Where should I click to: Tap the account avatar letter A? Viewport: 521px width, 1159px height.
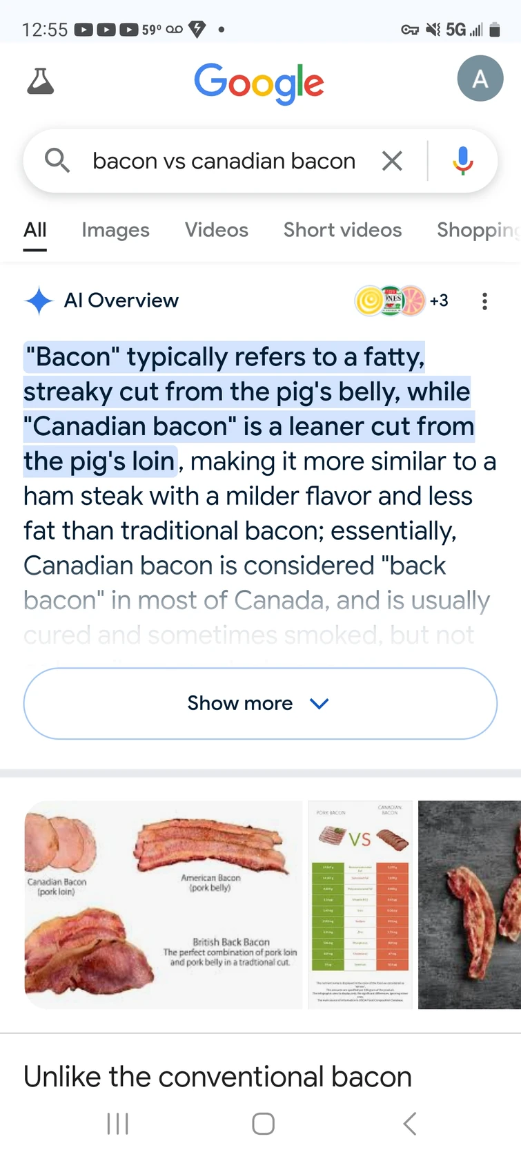tap(480, 79)
